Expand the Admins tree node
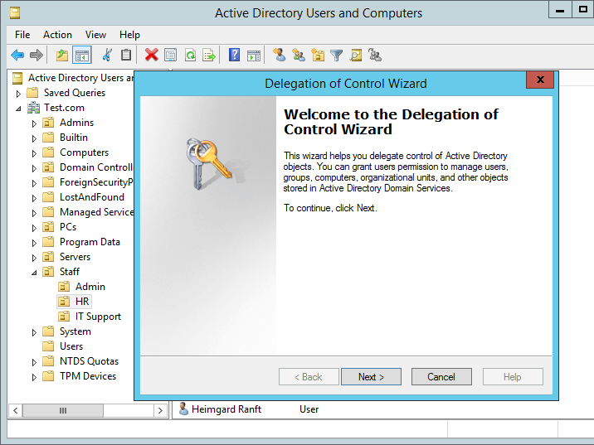The height and width of the screenshot is (445, 594). coord(34,123)
